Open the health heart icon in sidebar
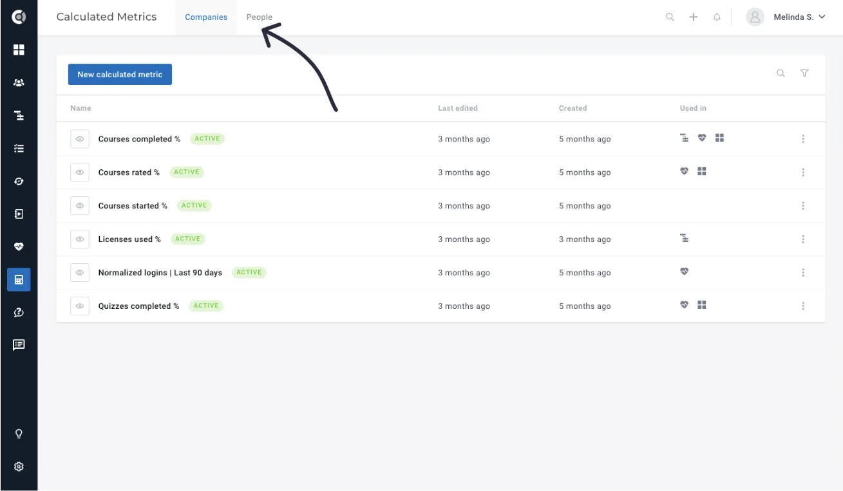843x491 pixels. tap(19, 246)
